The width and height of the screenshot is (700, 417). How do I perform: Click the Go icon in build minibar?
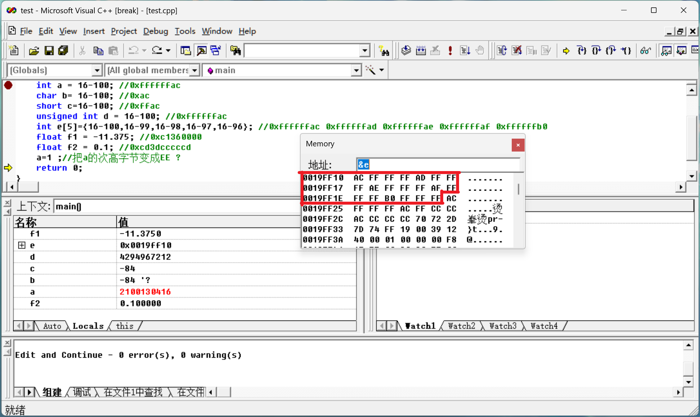pos(465,51)
